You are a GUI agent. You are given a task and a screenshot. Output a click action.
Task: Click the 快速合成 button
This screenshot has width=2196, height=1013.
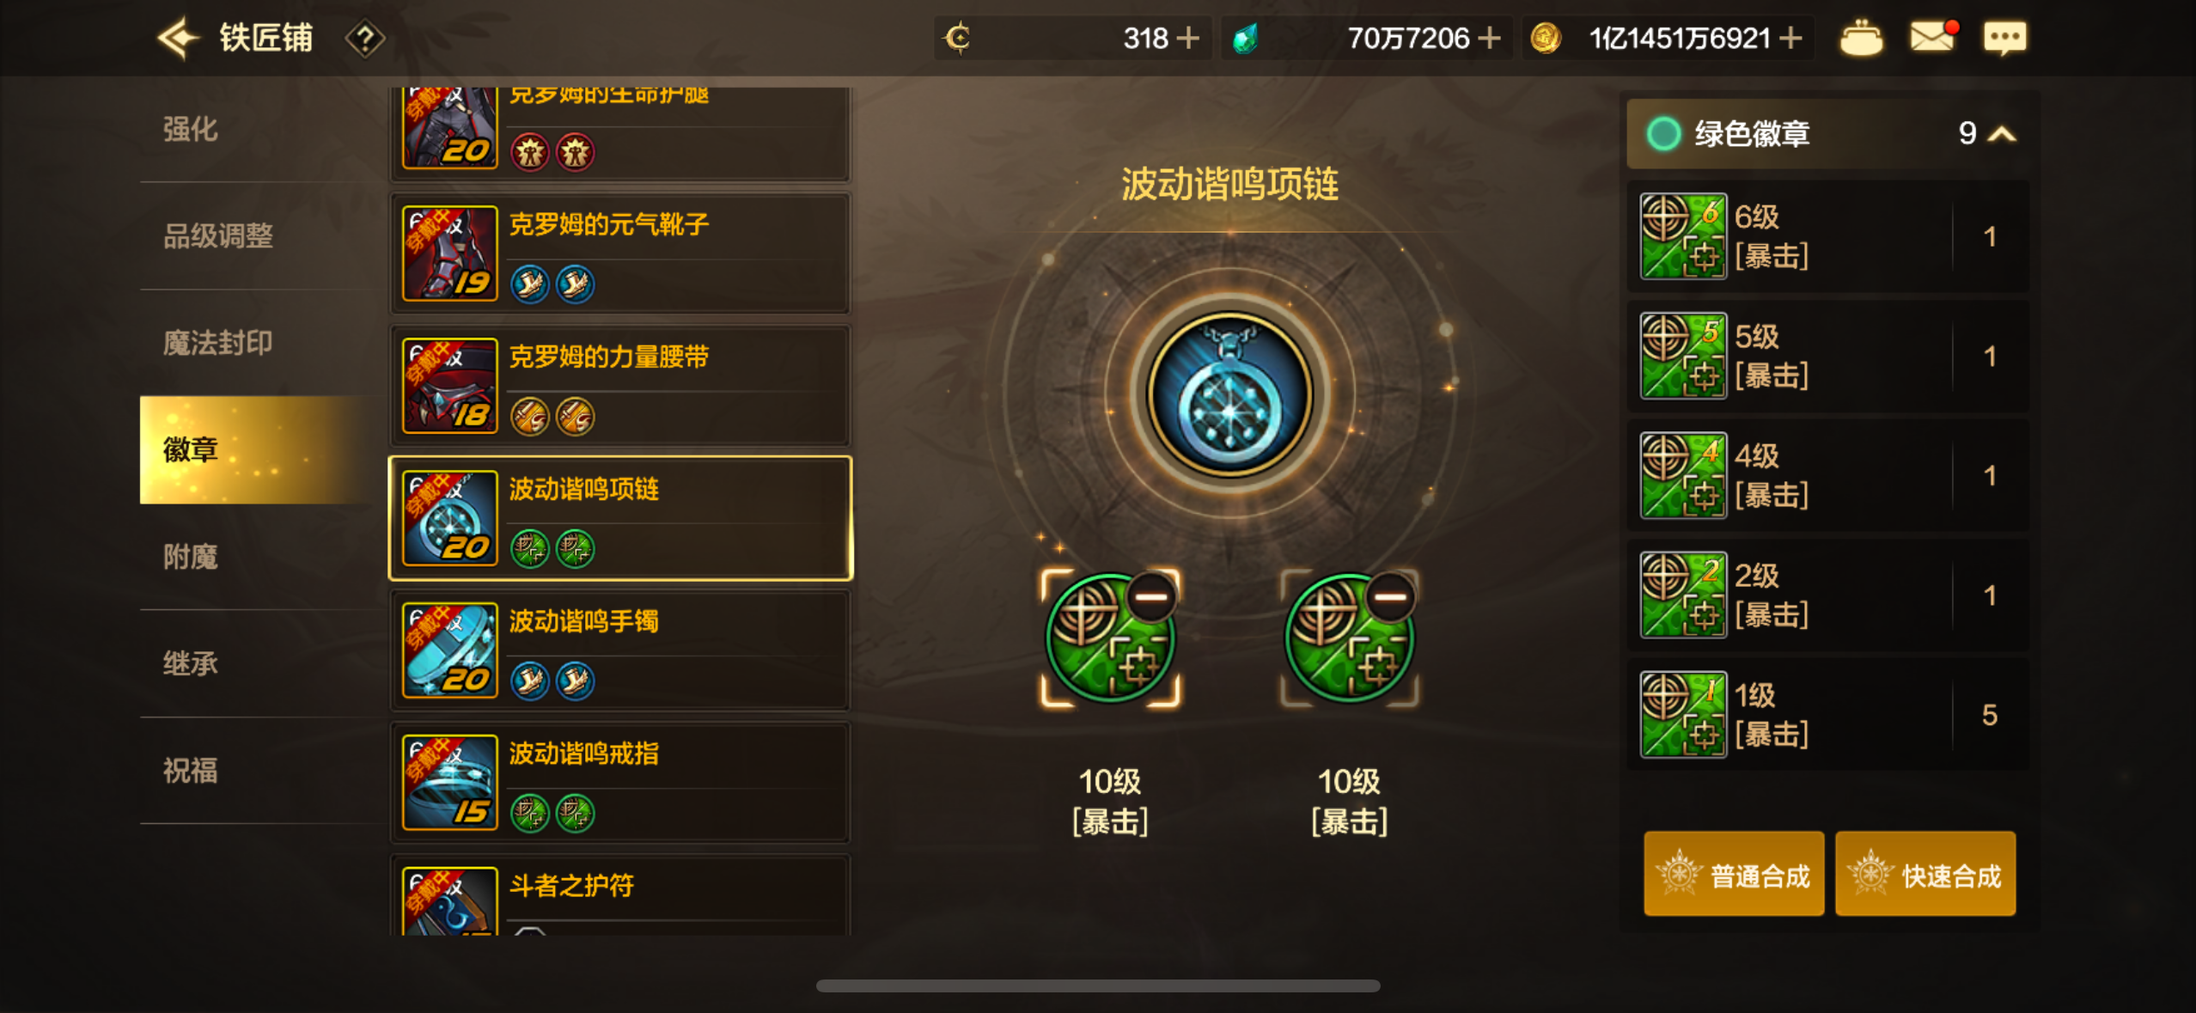pos(1925,874)
